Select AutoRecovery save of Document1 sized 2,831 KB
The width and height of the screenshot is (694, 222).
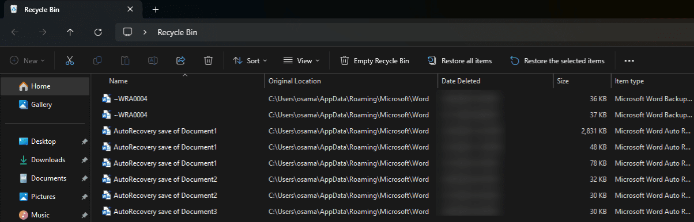click(165, 131)
